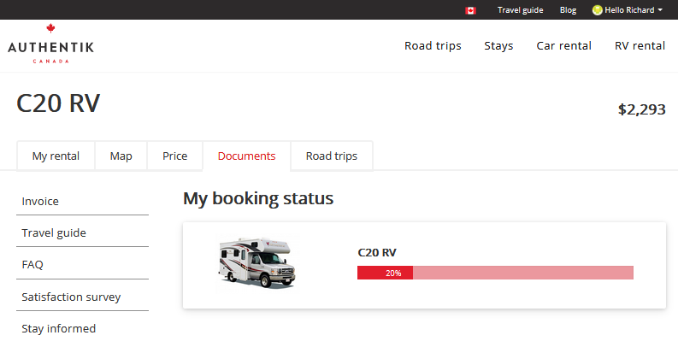Click the C20 RV label above progress bar
The height and width of the screenshot is (347, 678).
click(377, 252)
